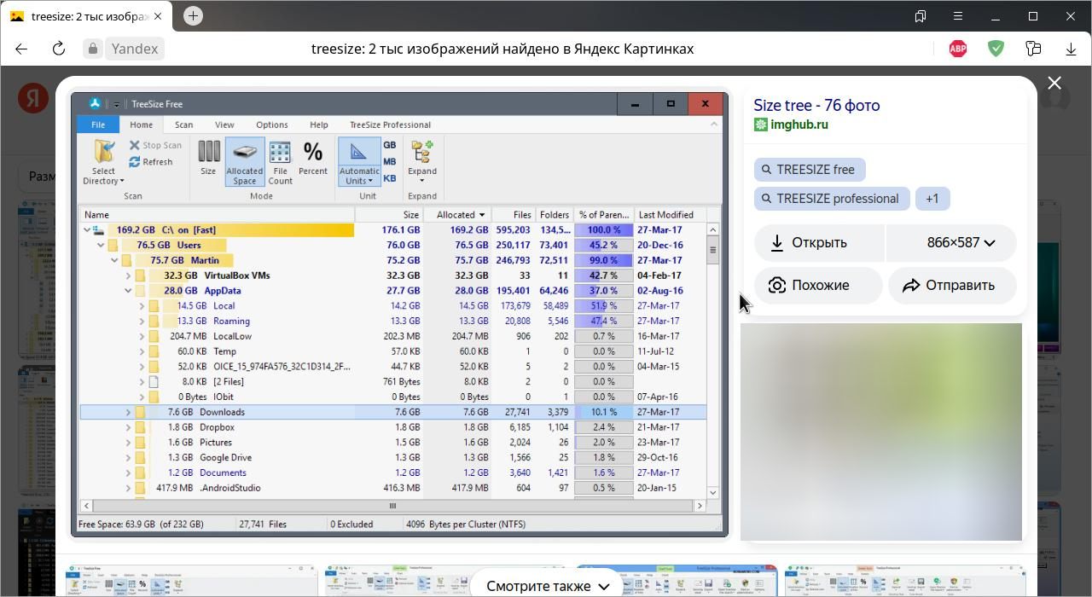The height and width of the screenshot is (597, 1092).
Task: Open the bookmarks collections icon in title bar
Action: pyautogui.click(x=921, y=16)
